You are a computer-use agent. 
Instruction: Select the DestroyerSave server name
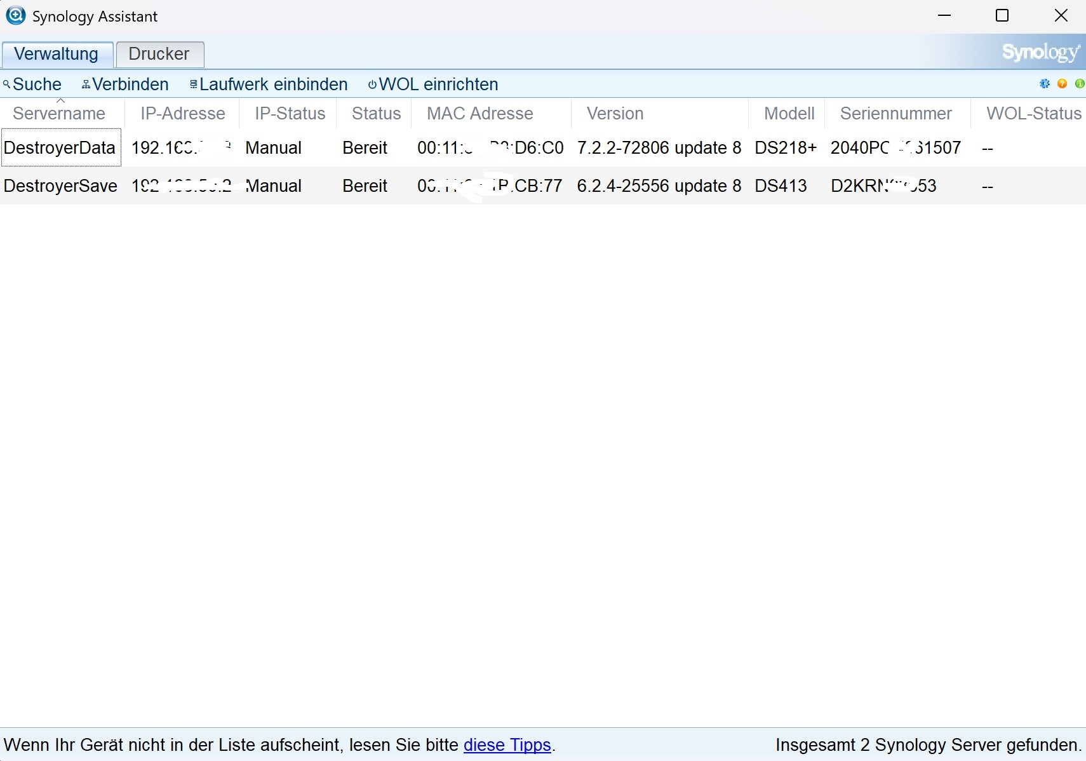click(61, 186)
